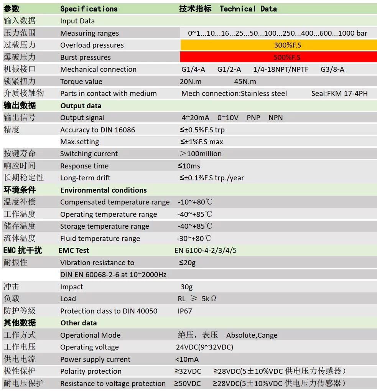Click the 'Polarity protection' label
The image size is (377, 391).
[x=91, y=371]
